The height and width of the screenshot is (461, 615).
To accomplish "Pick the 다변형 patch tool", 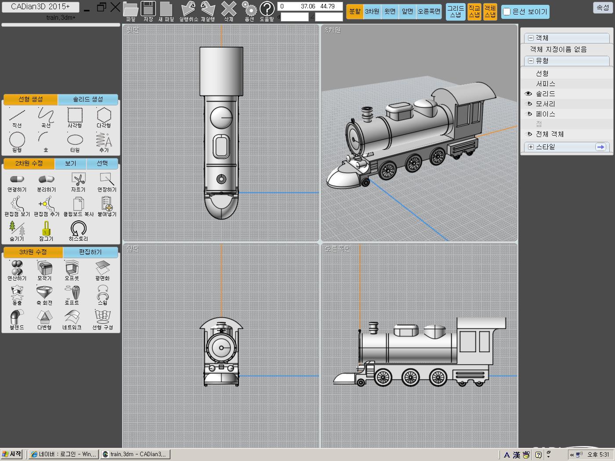I will tap(44, 320).
